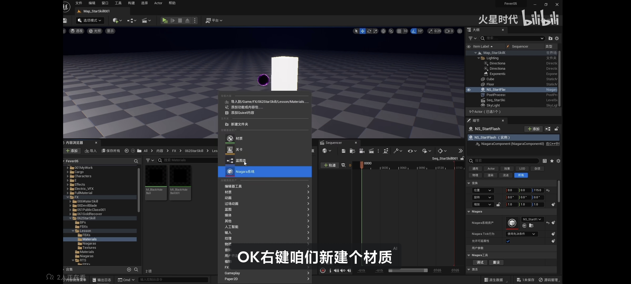This screenshot has height=284, width=631.
Task: Select the rotate tool in viewport
Action: pyautogui.click(x=369, y=31)
